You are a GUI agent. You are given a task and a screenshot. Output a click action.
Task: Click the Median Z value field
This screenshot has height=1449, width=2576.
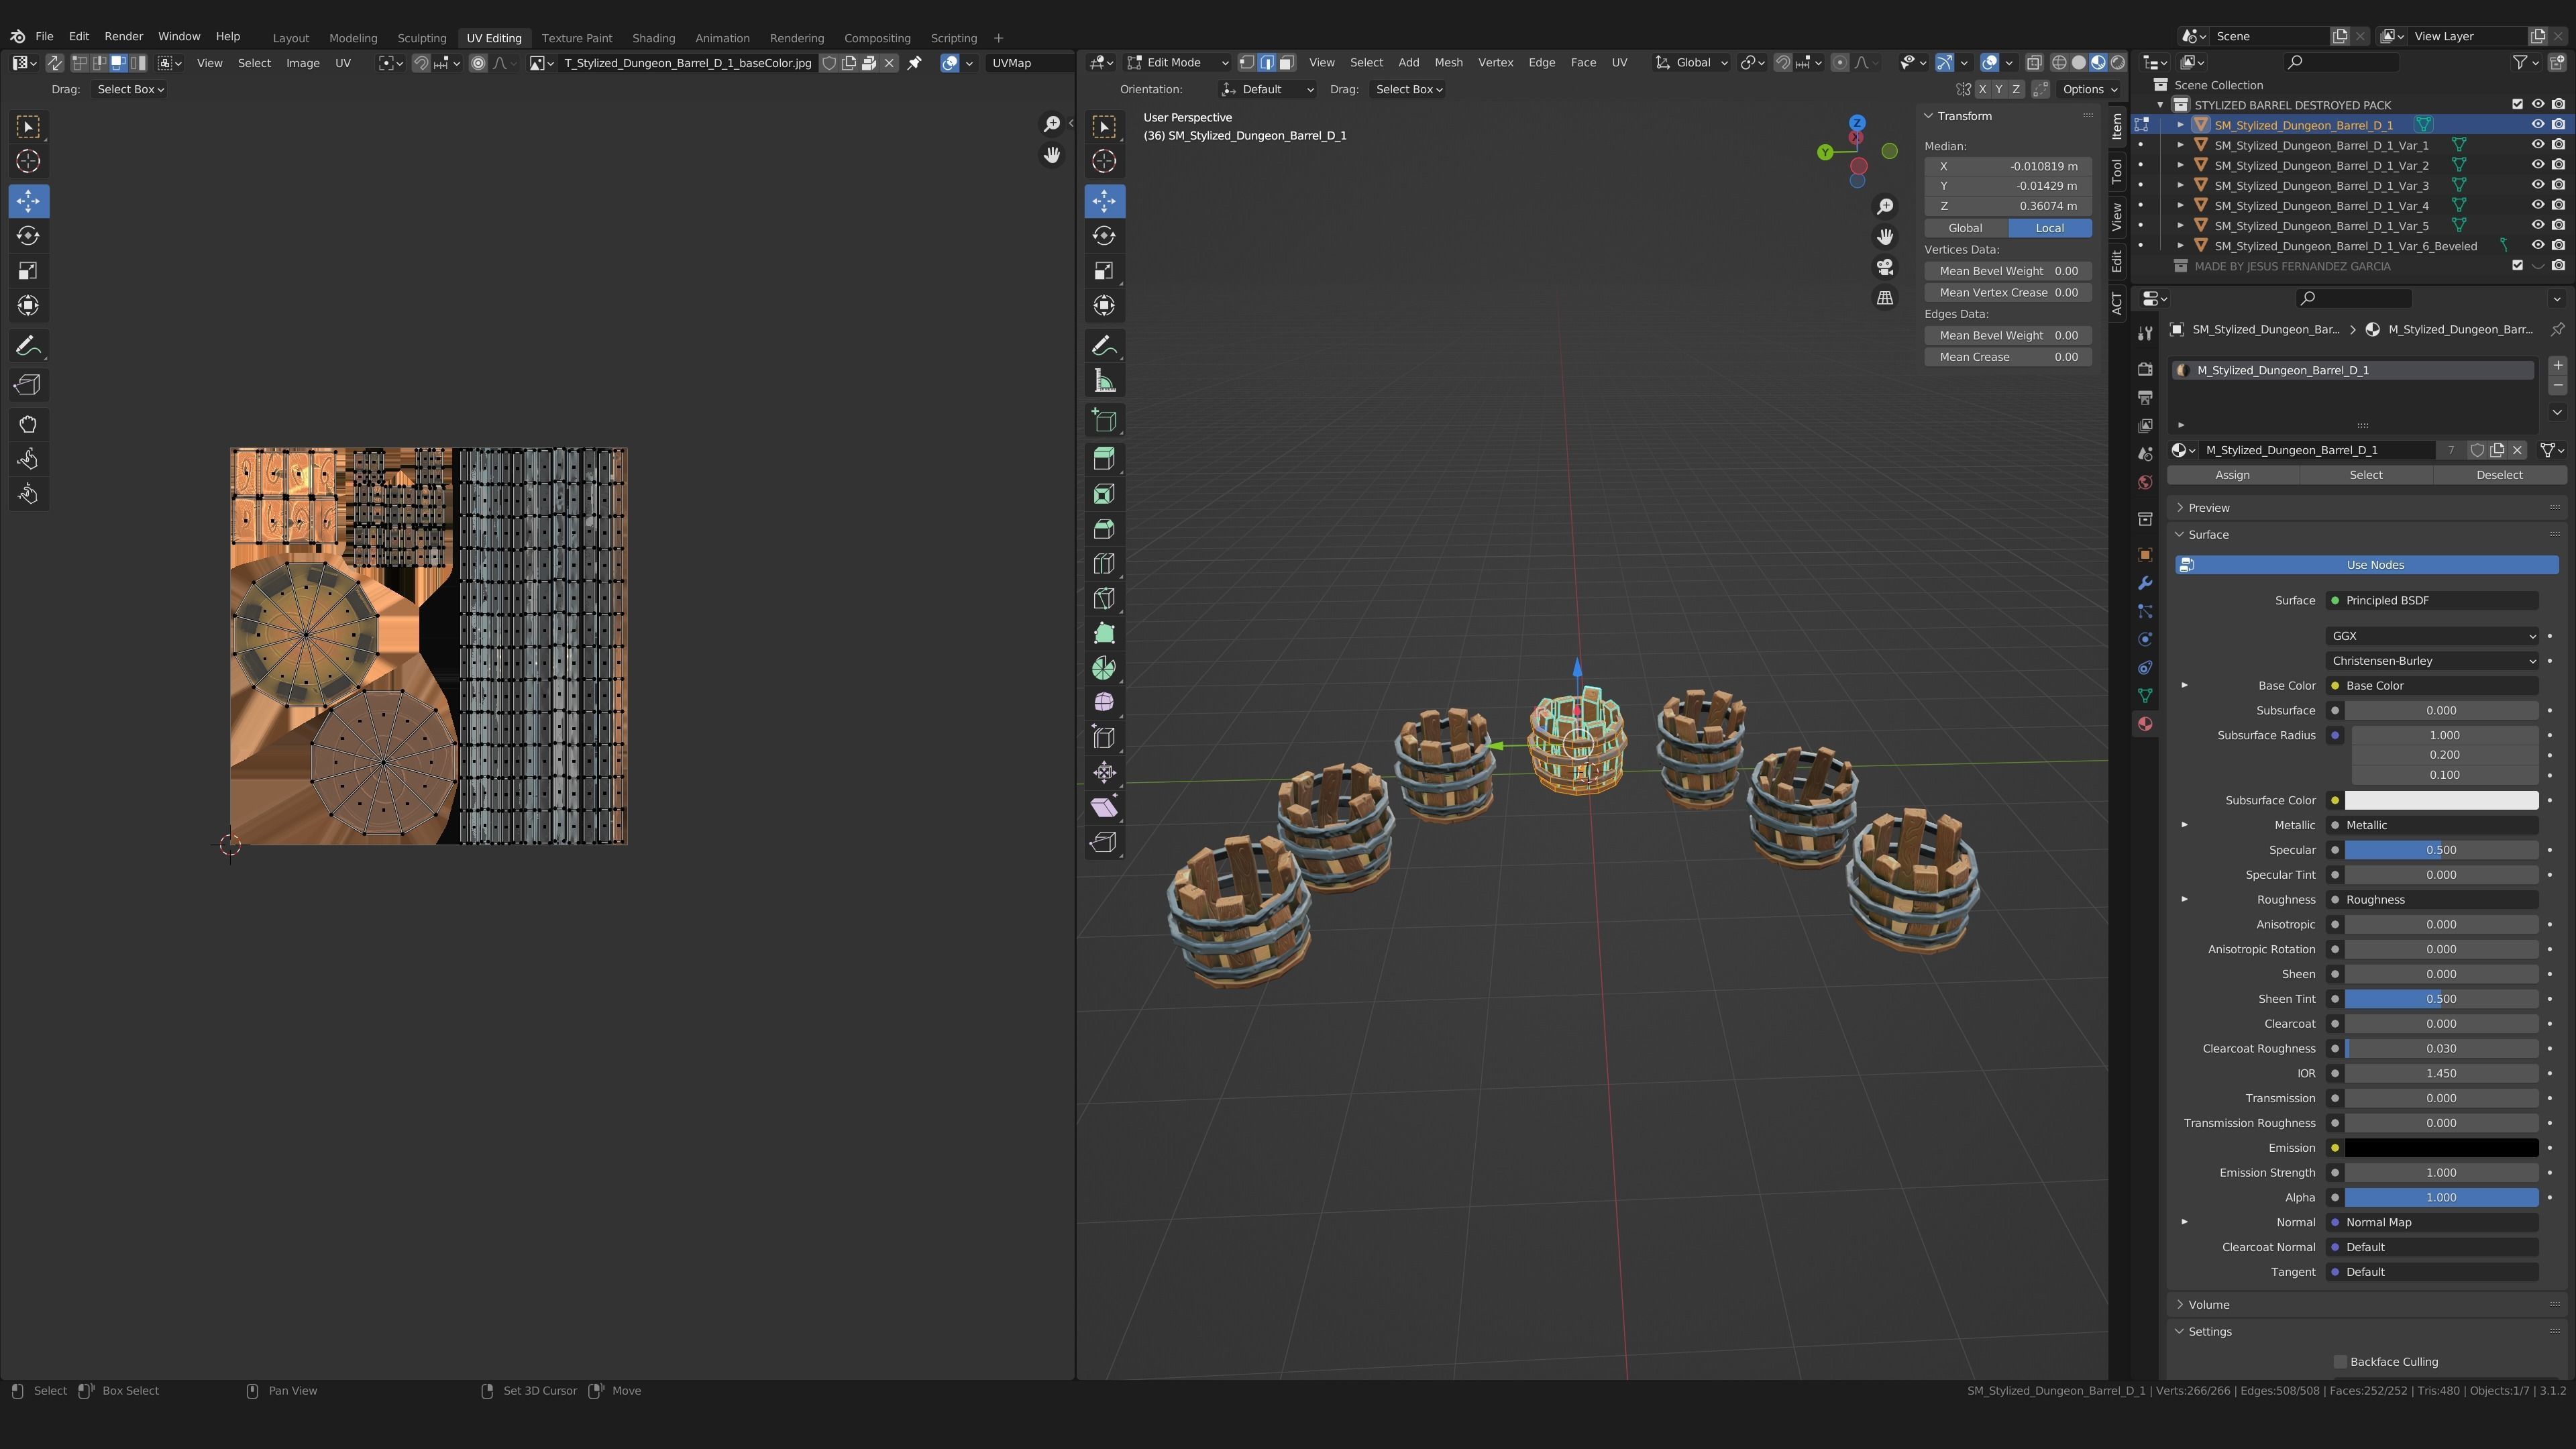coord(2008,206)
